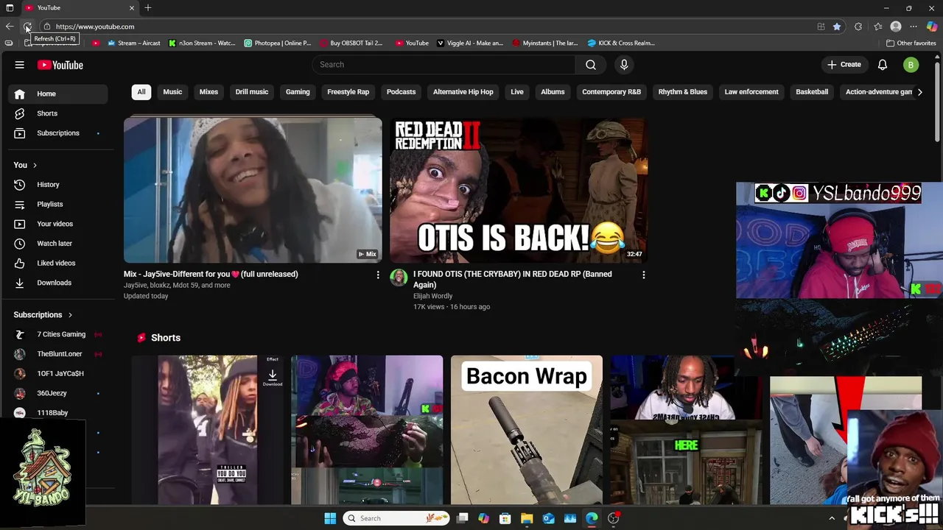This screenshot has height=530, width=943.
Task: Open Liked videos
Action: click(58, 263)
